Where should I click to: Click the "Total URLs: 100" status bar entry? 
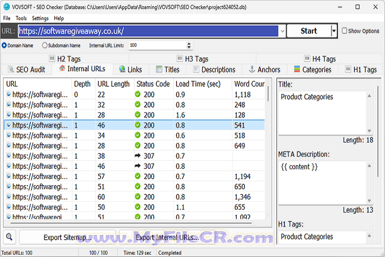point(17,253)
